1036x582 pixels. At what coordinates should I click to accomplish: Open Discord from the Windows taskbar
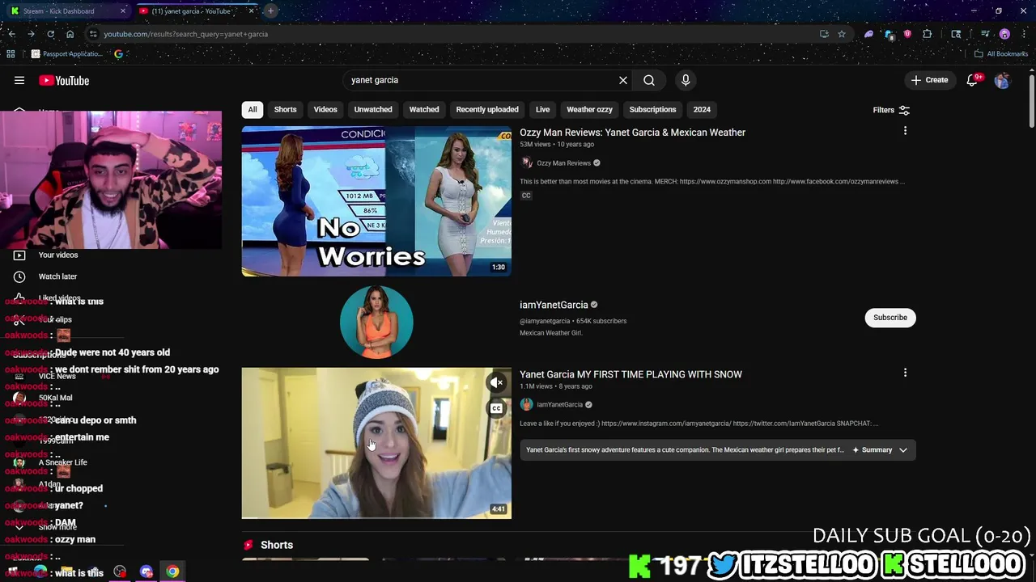(x=146, y=571)
